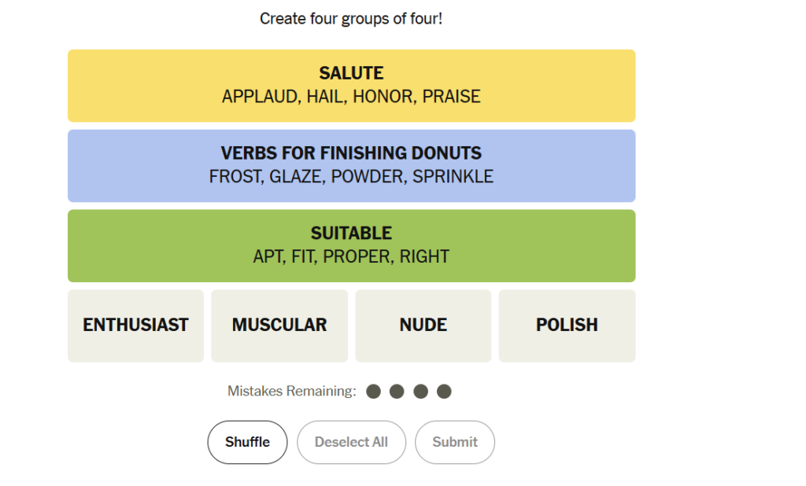Click the Deselect All button
Screen dimensions: 806x486
[x=352, y=442]
